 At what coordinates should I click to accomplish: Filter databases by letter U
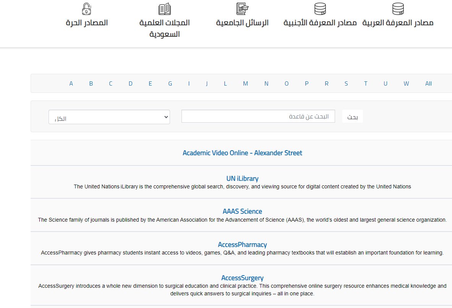386,84
